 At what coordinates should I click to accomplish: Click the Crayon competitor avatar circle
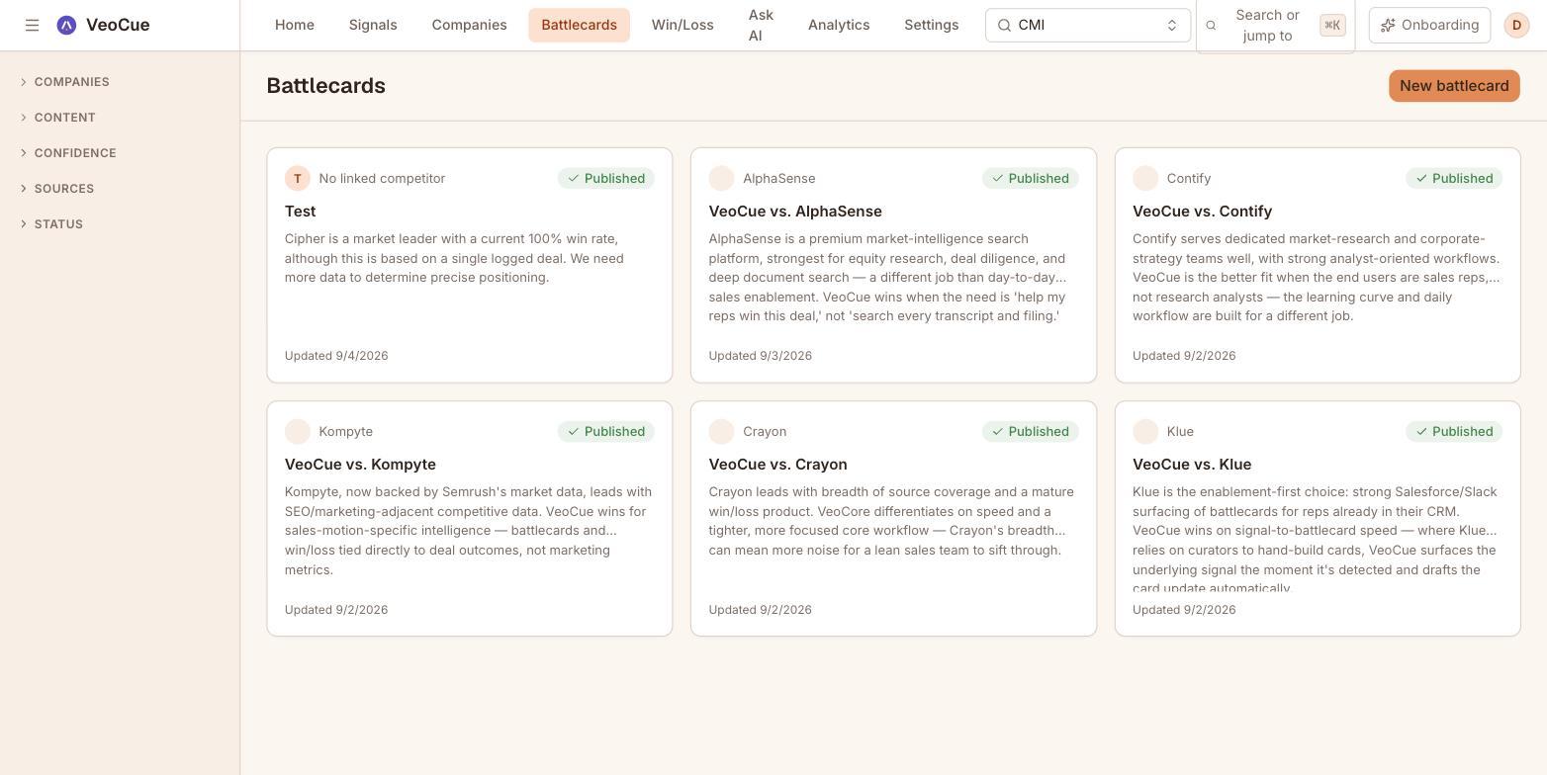coord(721,431)
